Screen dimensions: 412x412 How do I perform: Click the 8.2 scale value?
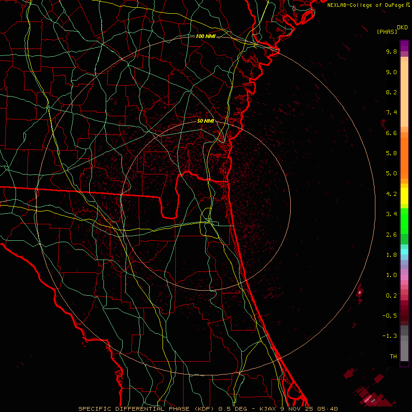(391, 92)
